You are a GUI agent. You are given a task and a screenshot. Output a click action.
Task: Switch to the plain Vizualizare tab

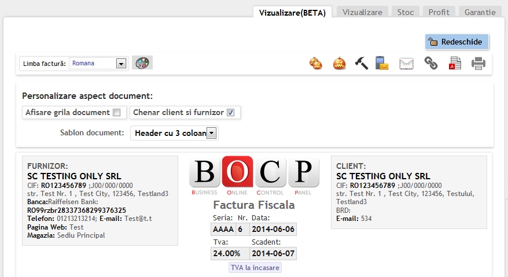pos(362,12)
